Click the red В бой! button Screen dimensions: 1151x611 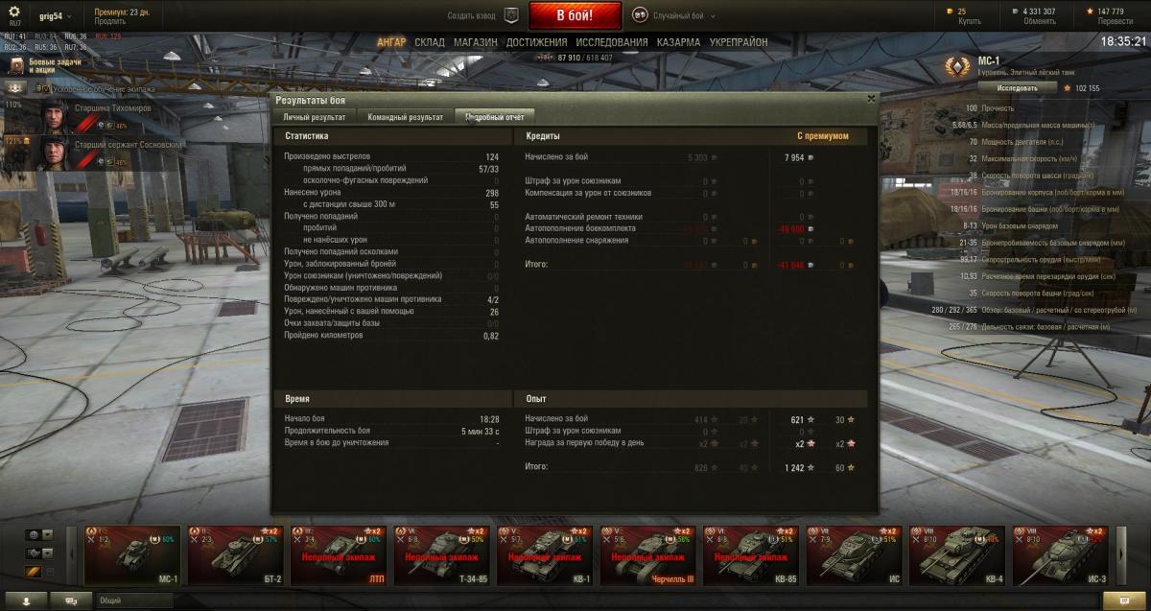tap(575, 15)
